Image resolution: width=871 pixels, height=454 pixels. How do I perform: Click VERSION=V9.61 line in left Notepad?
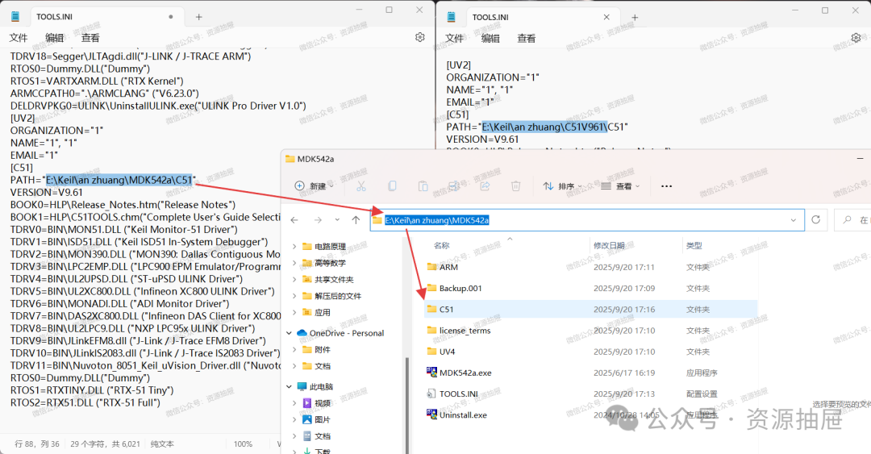(47, 192)
